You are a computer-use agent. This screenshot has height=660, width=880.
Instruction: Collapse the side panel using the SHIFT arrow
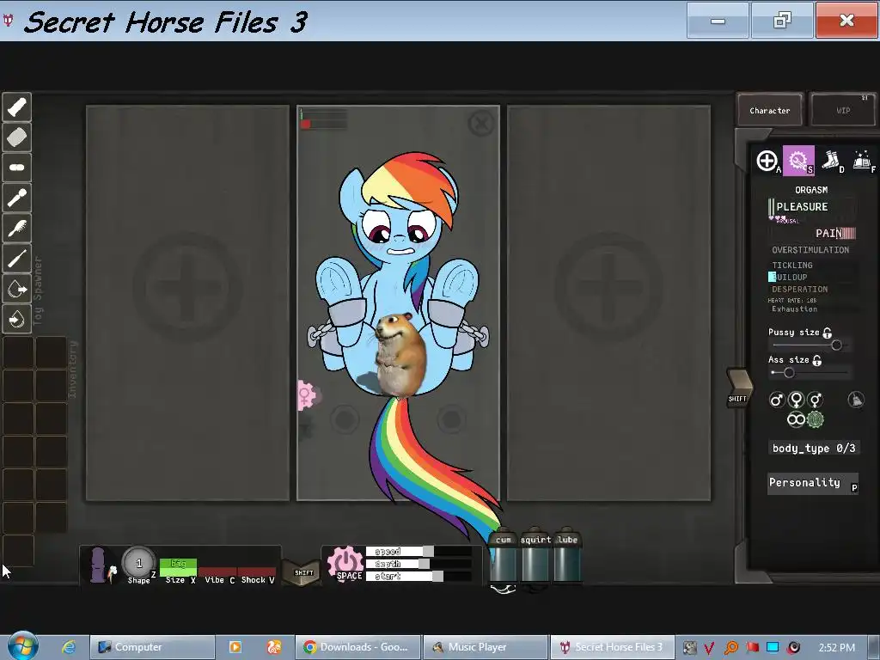tap(739, 388)
